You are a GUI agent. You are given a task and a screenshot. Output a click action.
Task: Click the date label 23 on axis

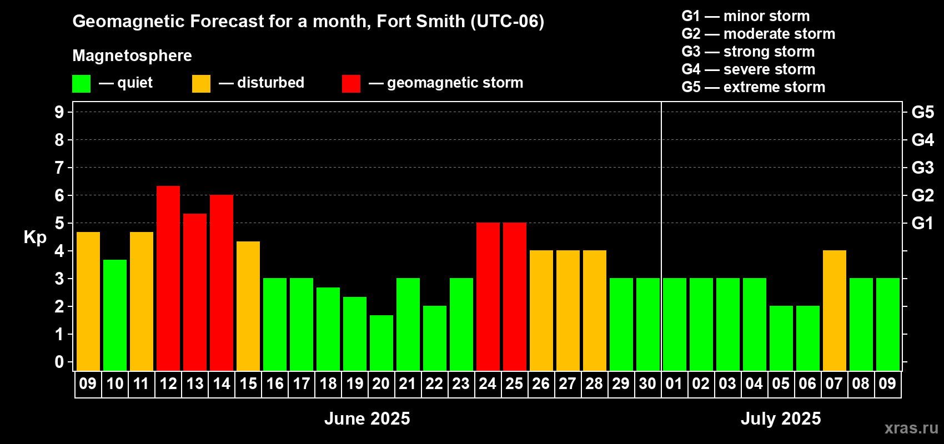point(461,384)
